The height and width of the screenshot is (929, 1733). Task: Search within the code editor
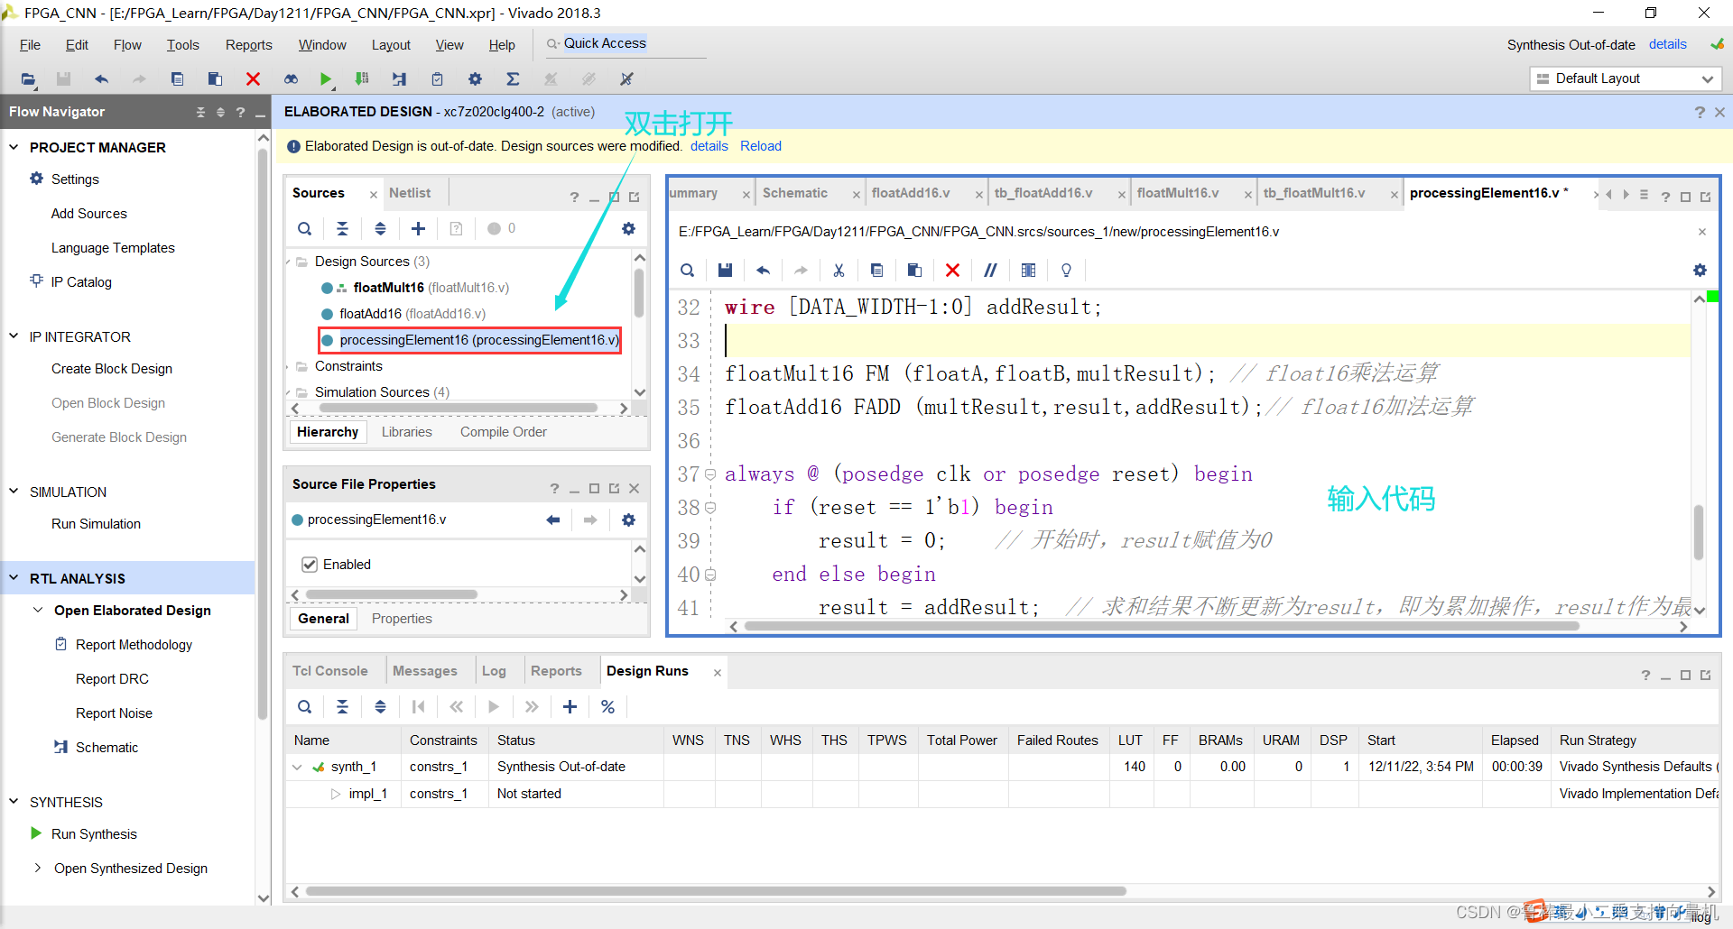pos(687,271)
